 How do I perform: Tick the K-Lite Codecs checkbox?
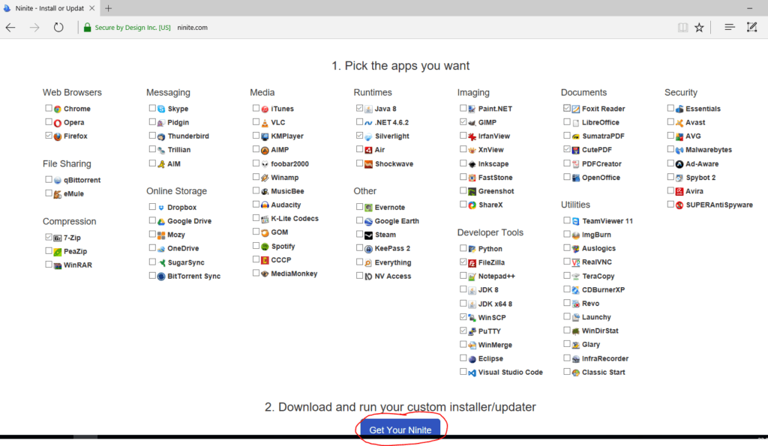tap(256, 218)
